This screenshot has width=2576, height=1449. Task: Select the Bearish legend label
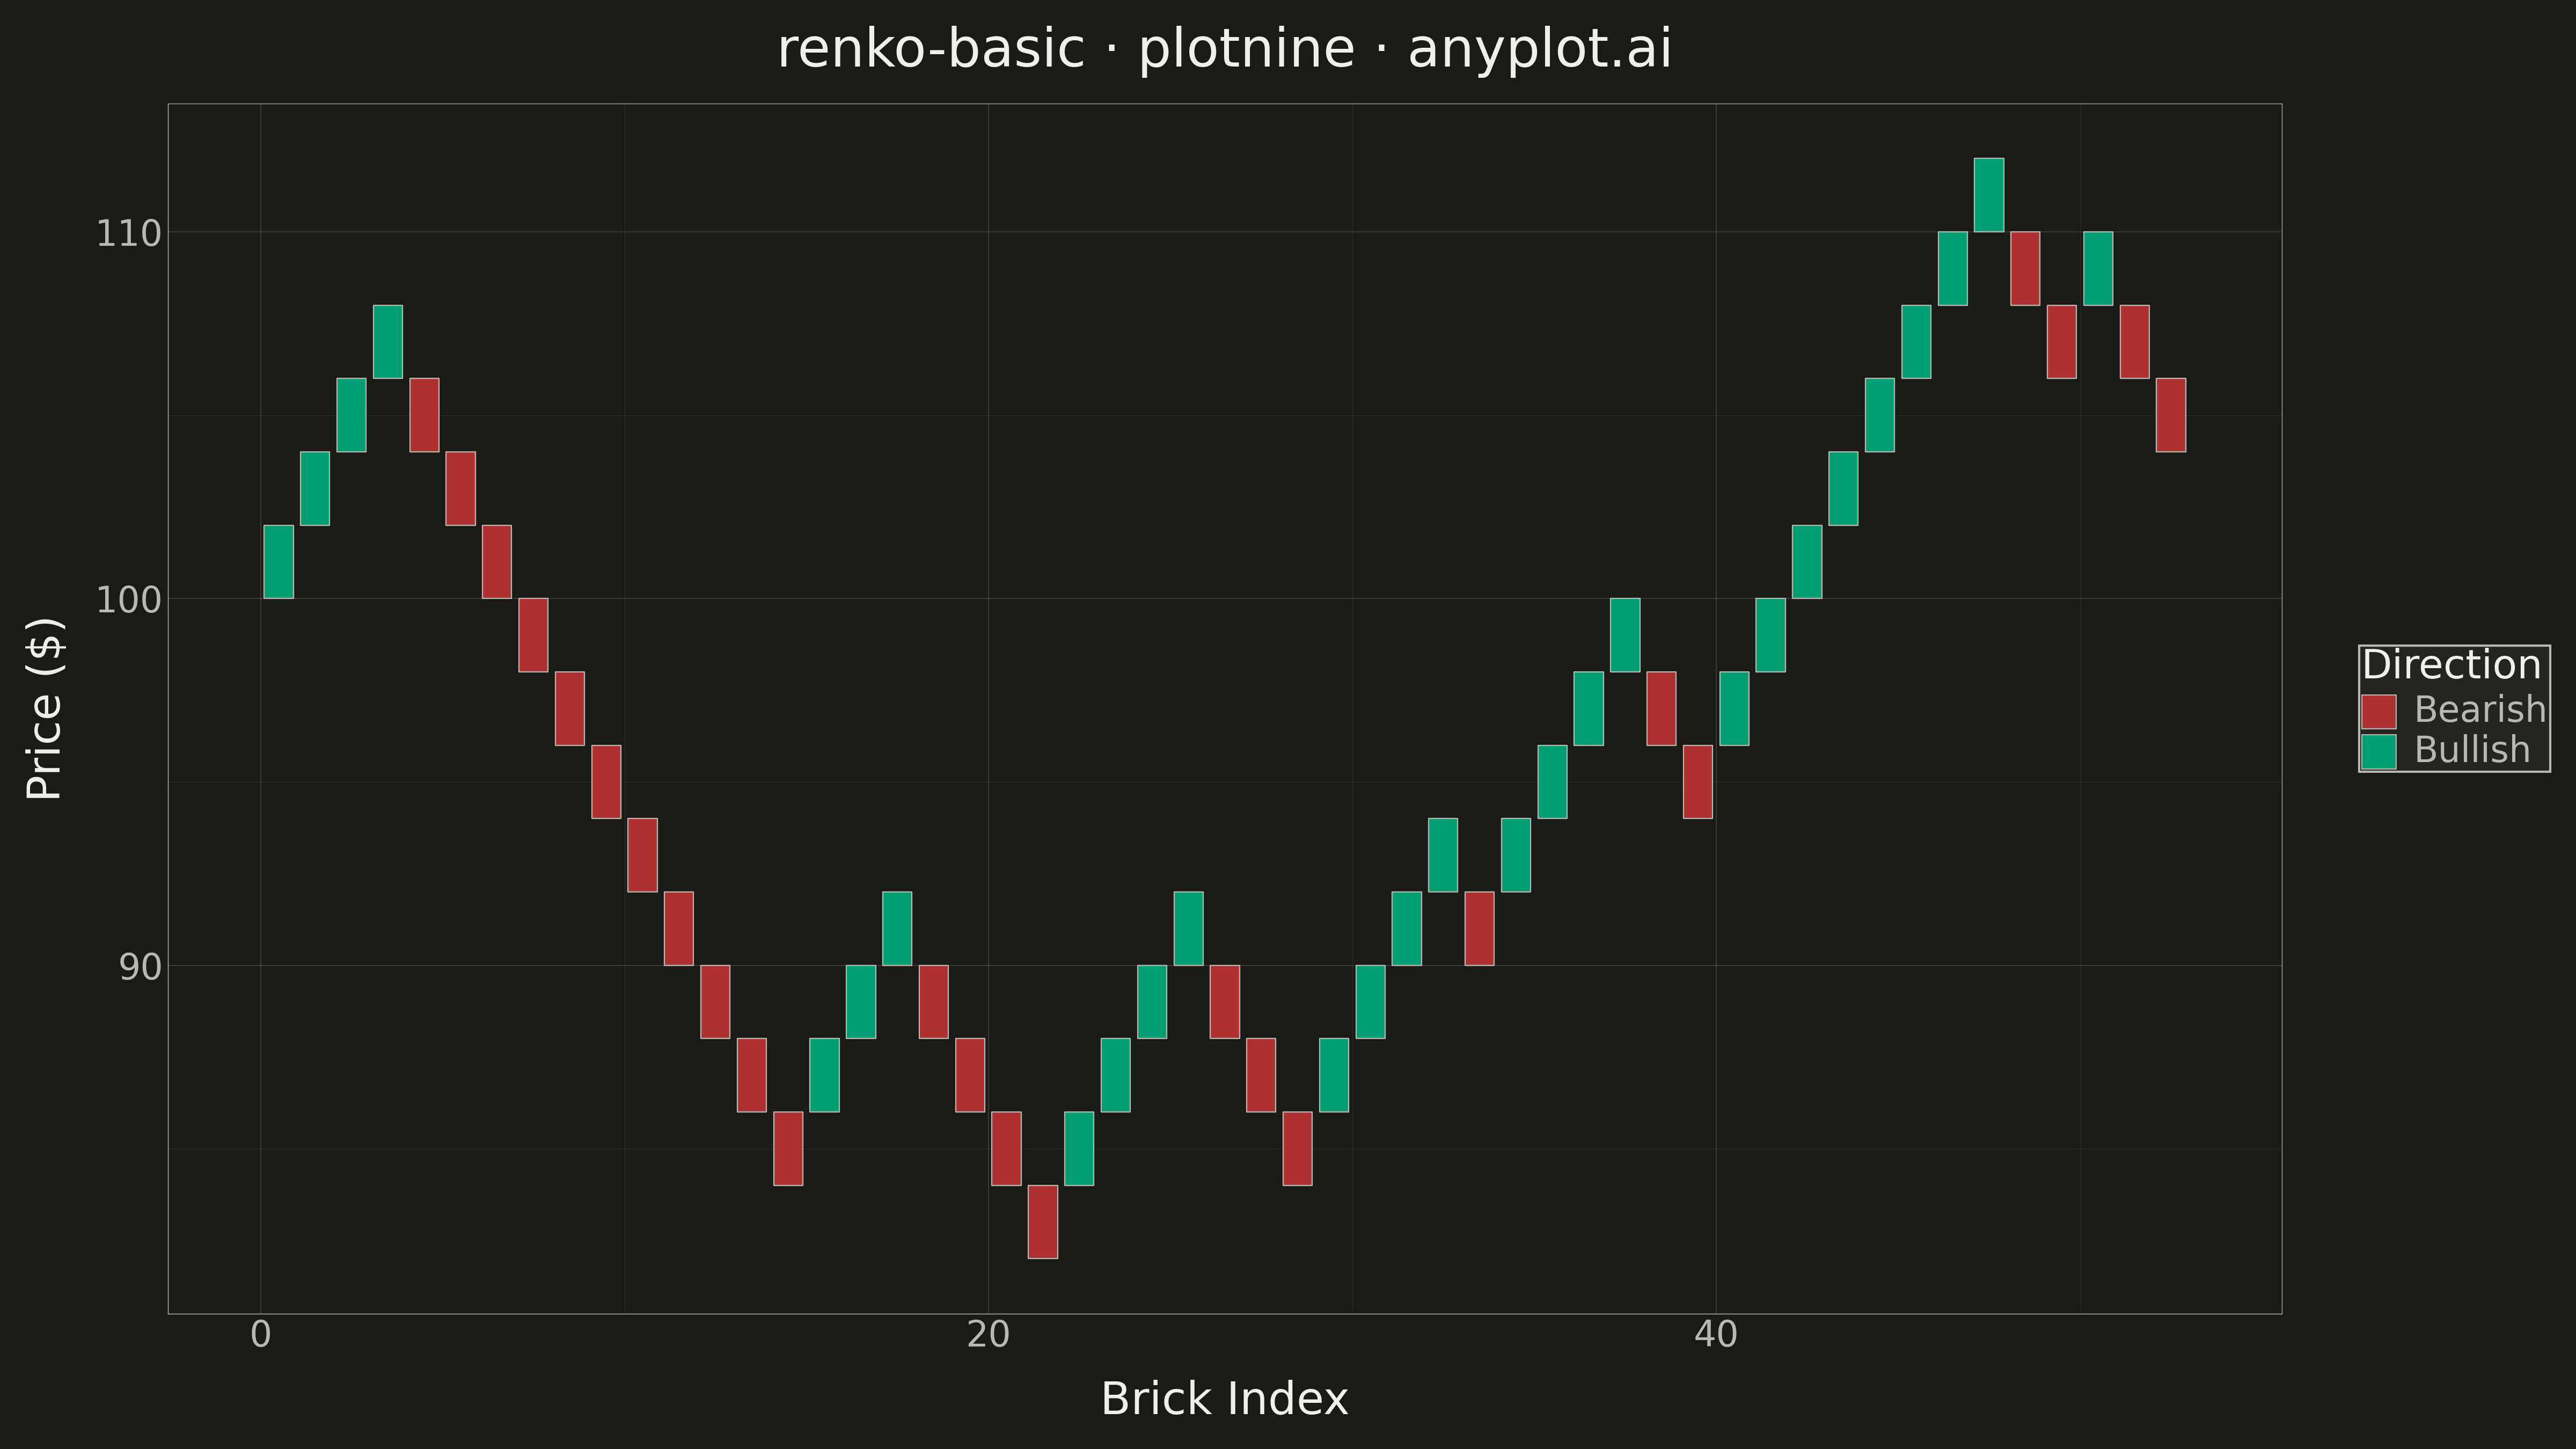coord(2480,709)
